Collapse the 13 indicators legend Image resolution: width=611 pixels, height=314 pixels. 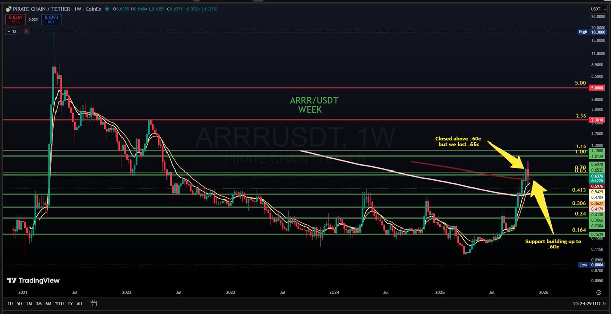[13, 32]
